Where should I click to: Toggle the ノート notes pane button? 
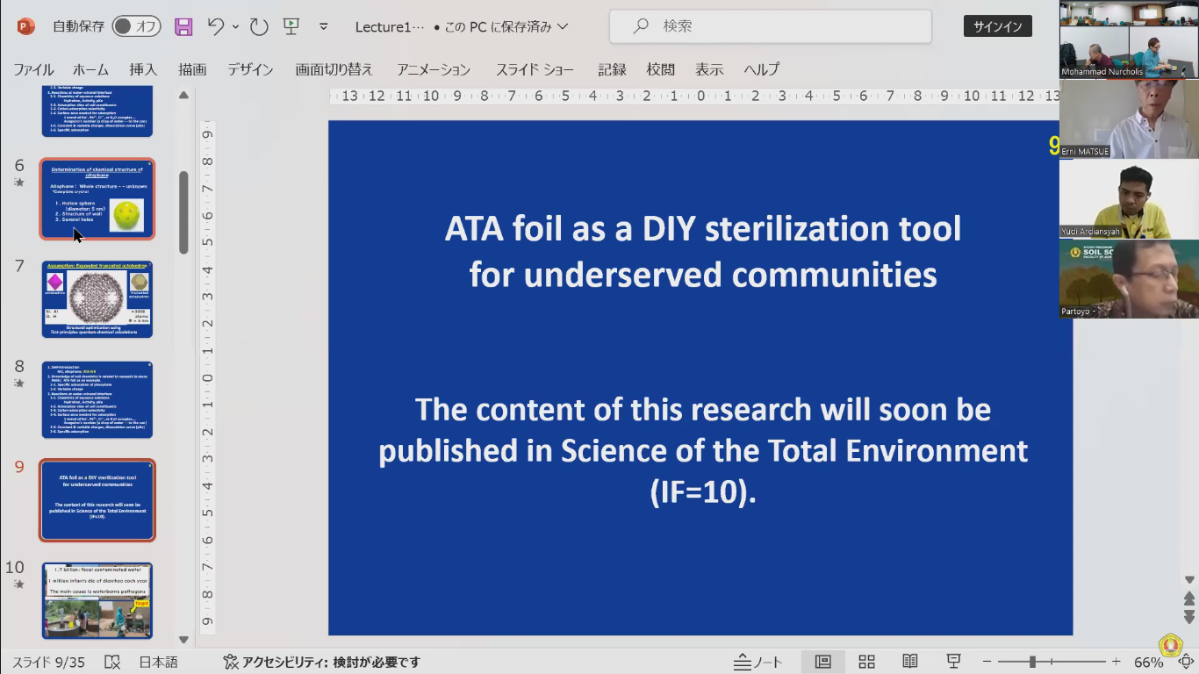point(758,662)
